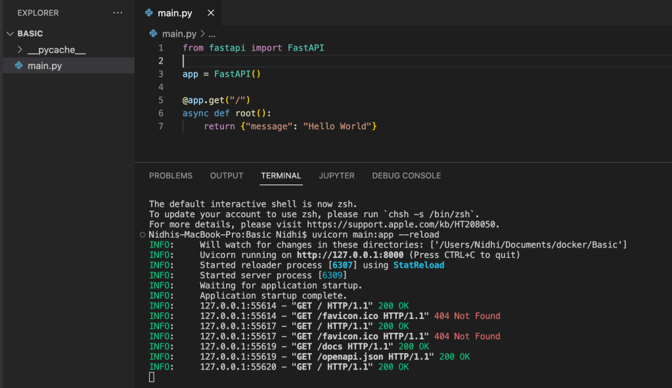Open the JUPYTER panel tab

[336, 176]
